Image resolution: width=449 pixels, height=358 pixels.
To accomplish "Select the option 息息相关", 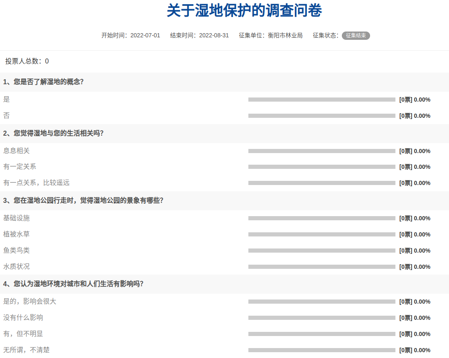I will tap(16, 151).
